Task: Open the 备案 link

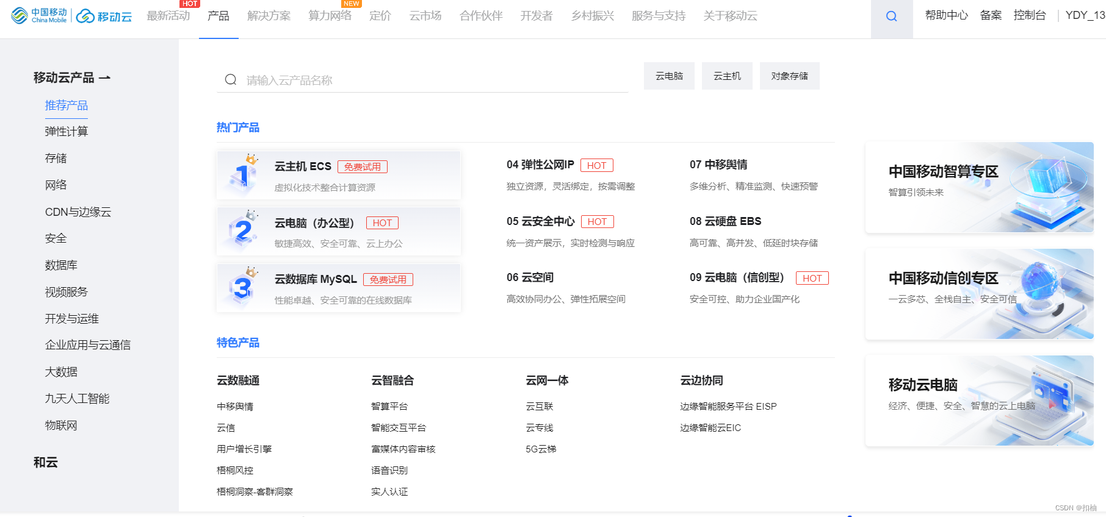Action: click(x=991, y=15)
